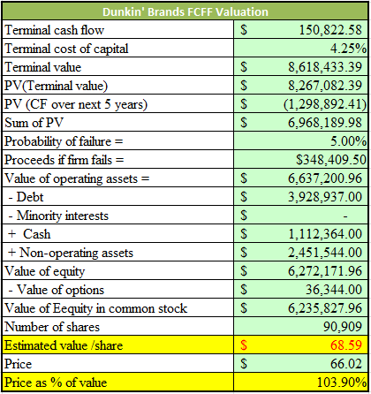Click Price as % of value label

pos(56,383)
